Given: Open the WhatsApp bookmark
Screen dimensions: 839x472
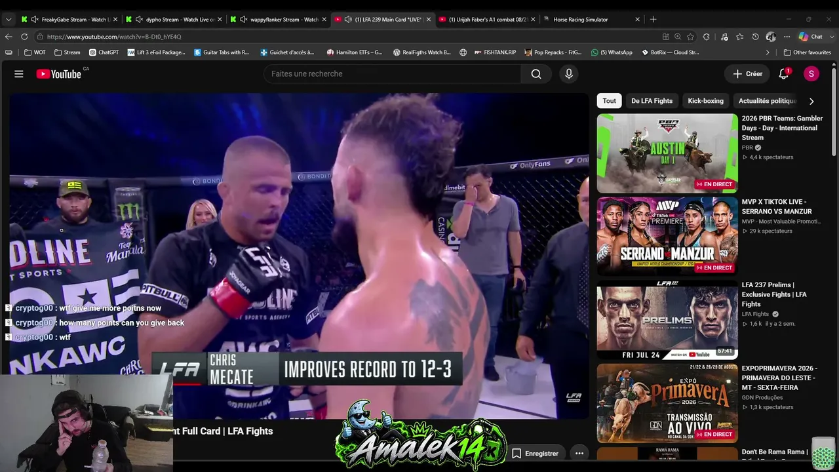Looking at the screenshot, I should [x=612, y=52].
